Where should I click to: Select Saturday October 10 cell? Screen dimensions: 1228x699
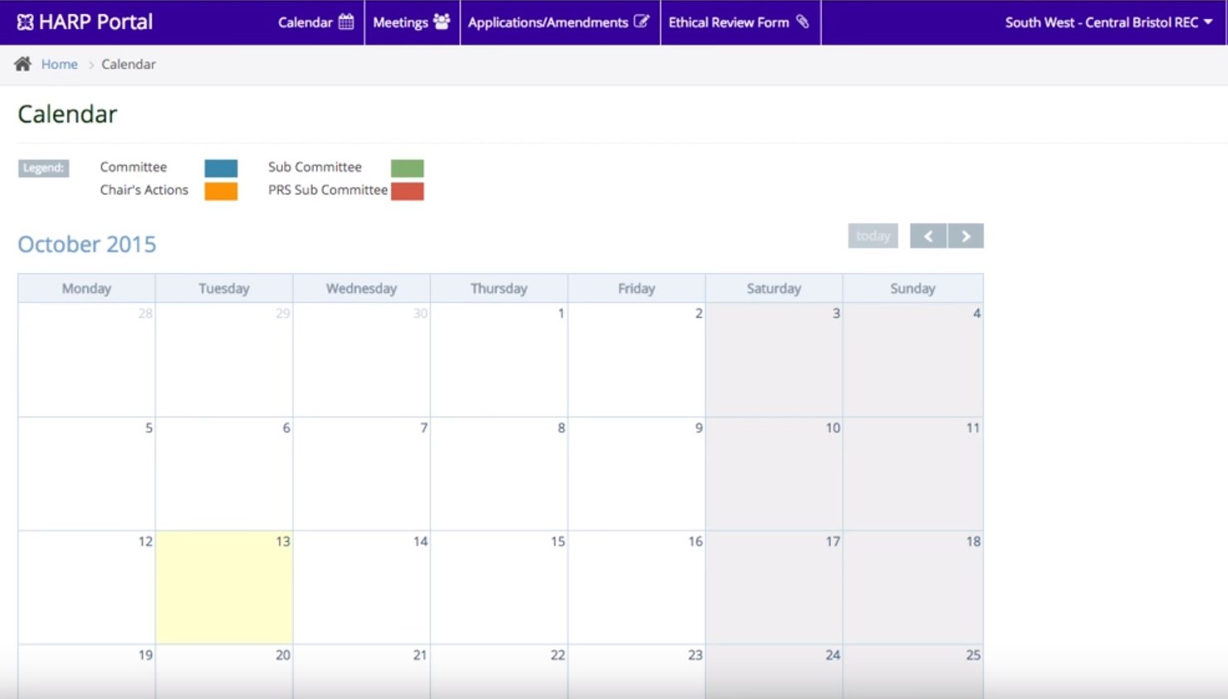(x=774, y=474)
